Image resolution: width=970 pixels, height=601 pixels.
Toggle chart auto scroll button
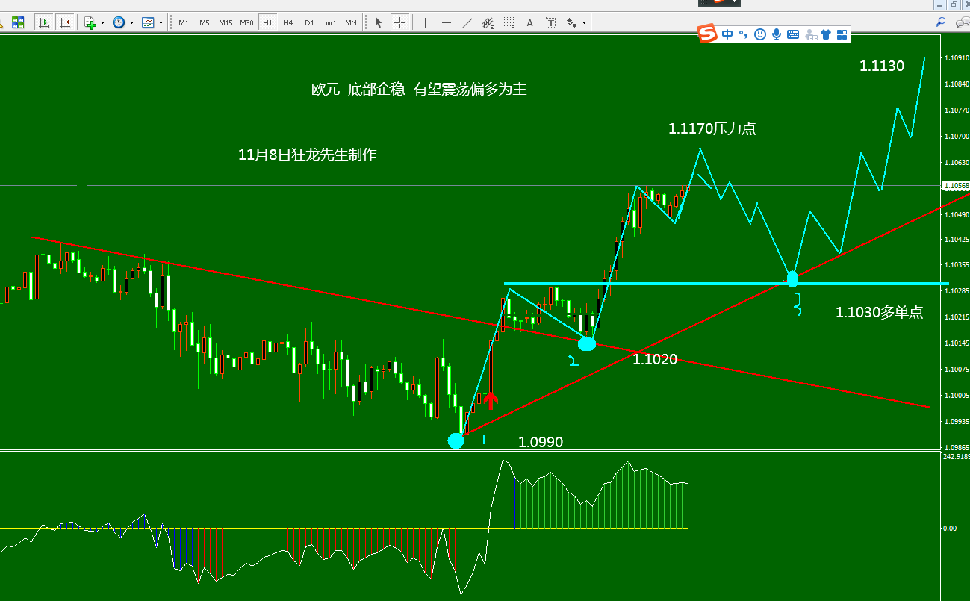44,22
